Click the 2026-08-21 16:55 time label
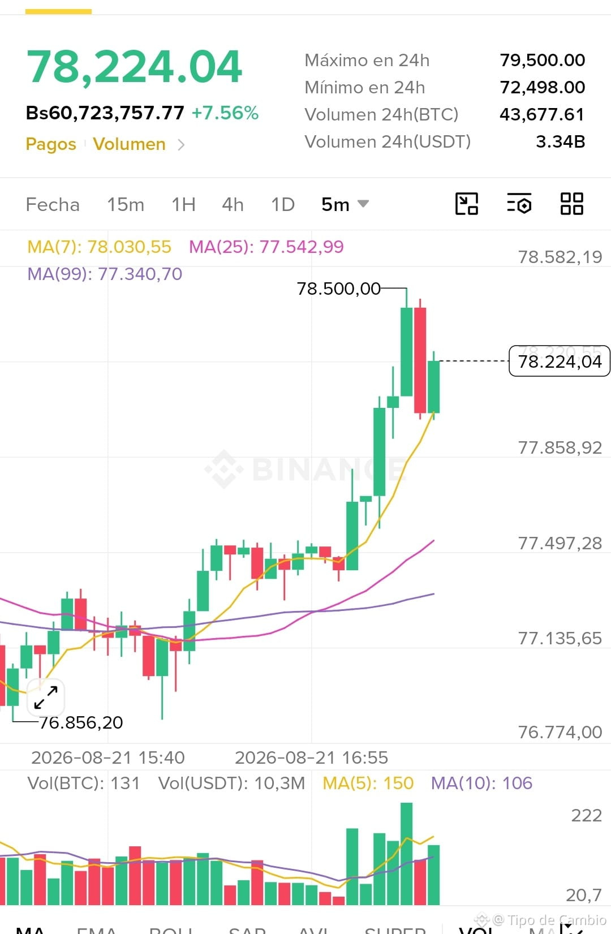This screenshot has height=934, width=611. click(x=311, y=757)
